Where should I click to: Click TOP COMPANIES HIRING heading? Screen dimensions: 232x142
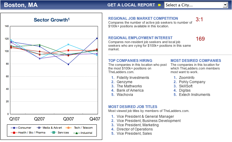click(130, 61)
